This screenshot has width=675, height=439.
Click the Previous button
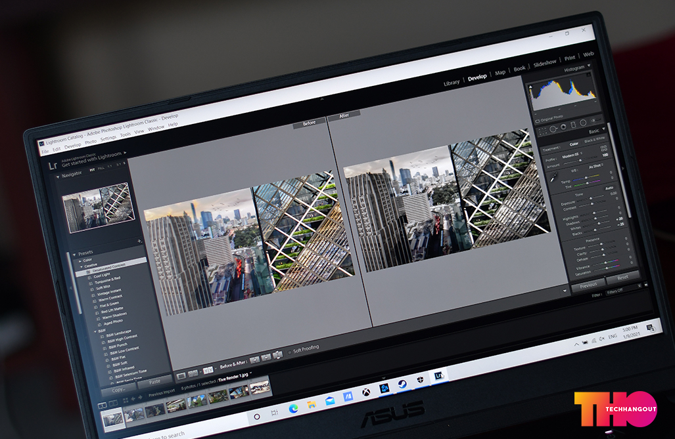pos(588,285)
